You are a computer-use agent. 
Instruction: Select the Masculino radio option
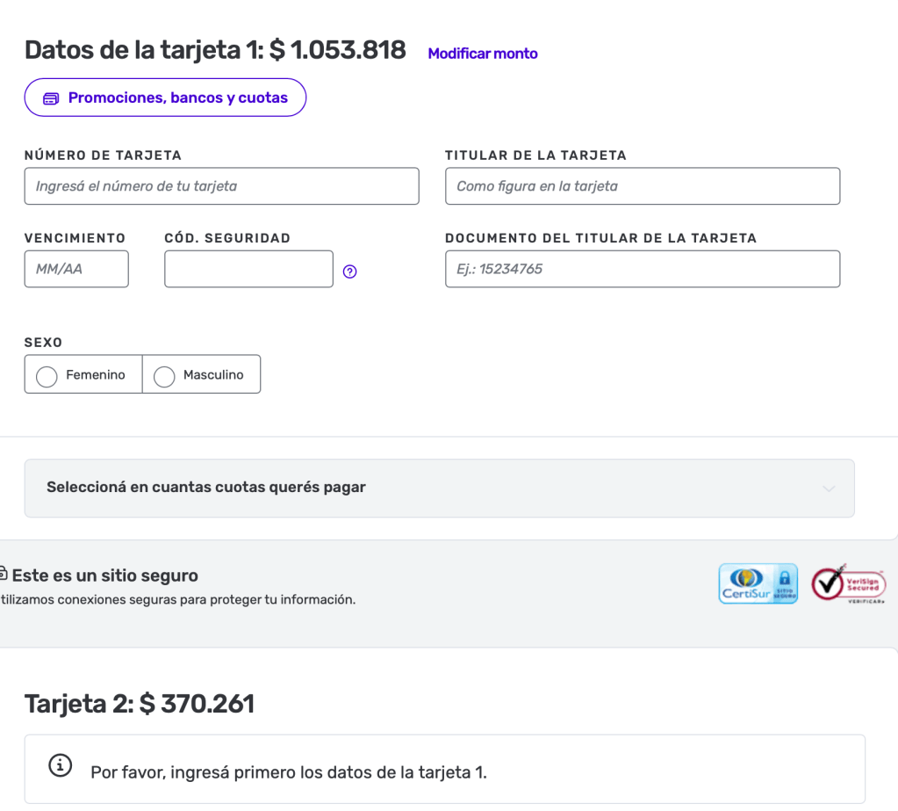[x=164, y=376]
